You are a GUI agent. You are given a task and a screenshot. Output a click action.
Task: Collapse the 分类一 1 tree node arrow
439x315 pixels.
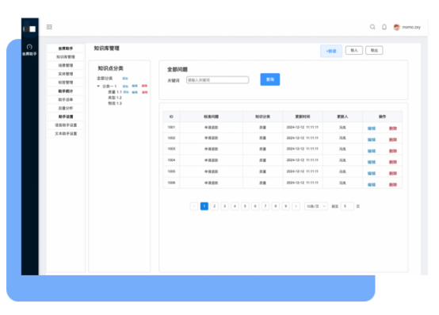pos(98,86)
